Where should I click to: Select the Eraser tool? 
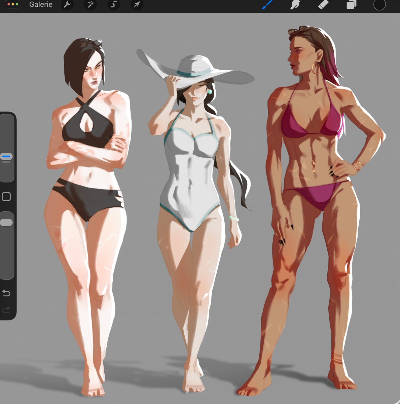coord(323,5)
